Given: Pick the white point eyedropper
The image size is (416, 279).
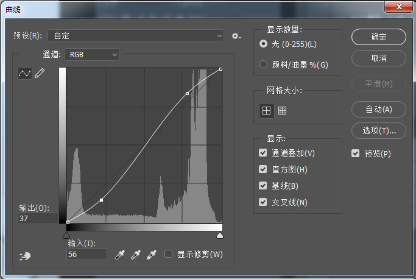Looking at the screenshot, I should coord(152,255).
